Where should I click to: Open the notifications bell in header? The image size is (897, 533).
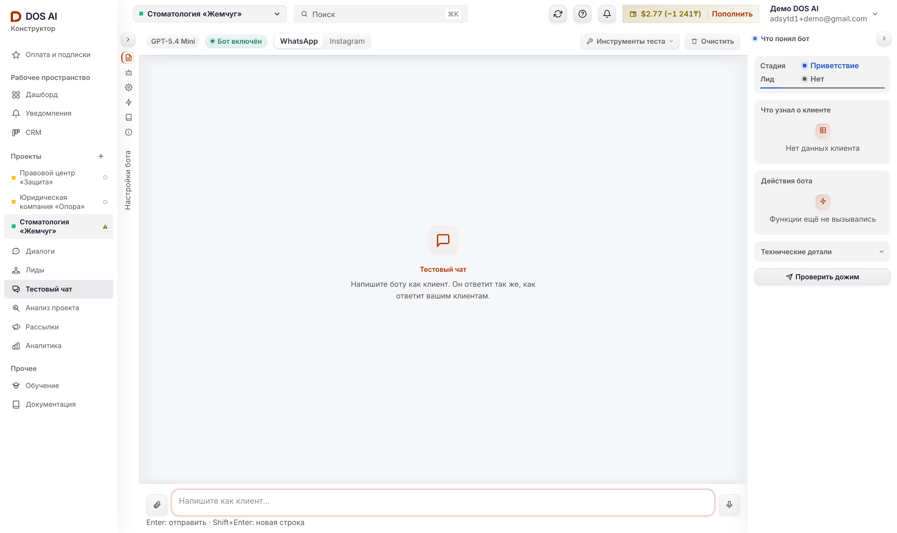607,14
